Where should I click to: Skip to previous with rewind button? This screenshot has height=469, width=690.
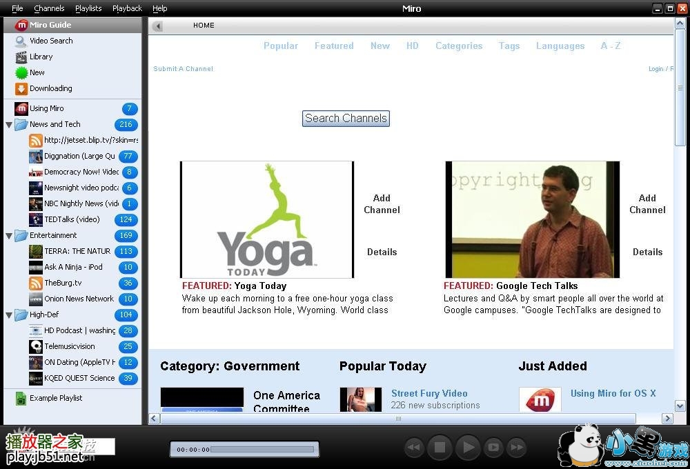pyautogui.click(x=413, y=448)
